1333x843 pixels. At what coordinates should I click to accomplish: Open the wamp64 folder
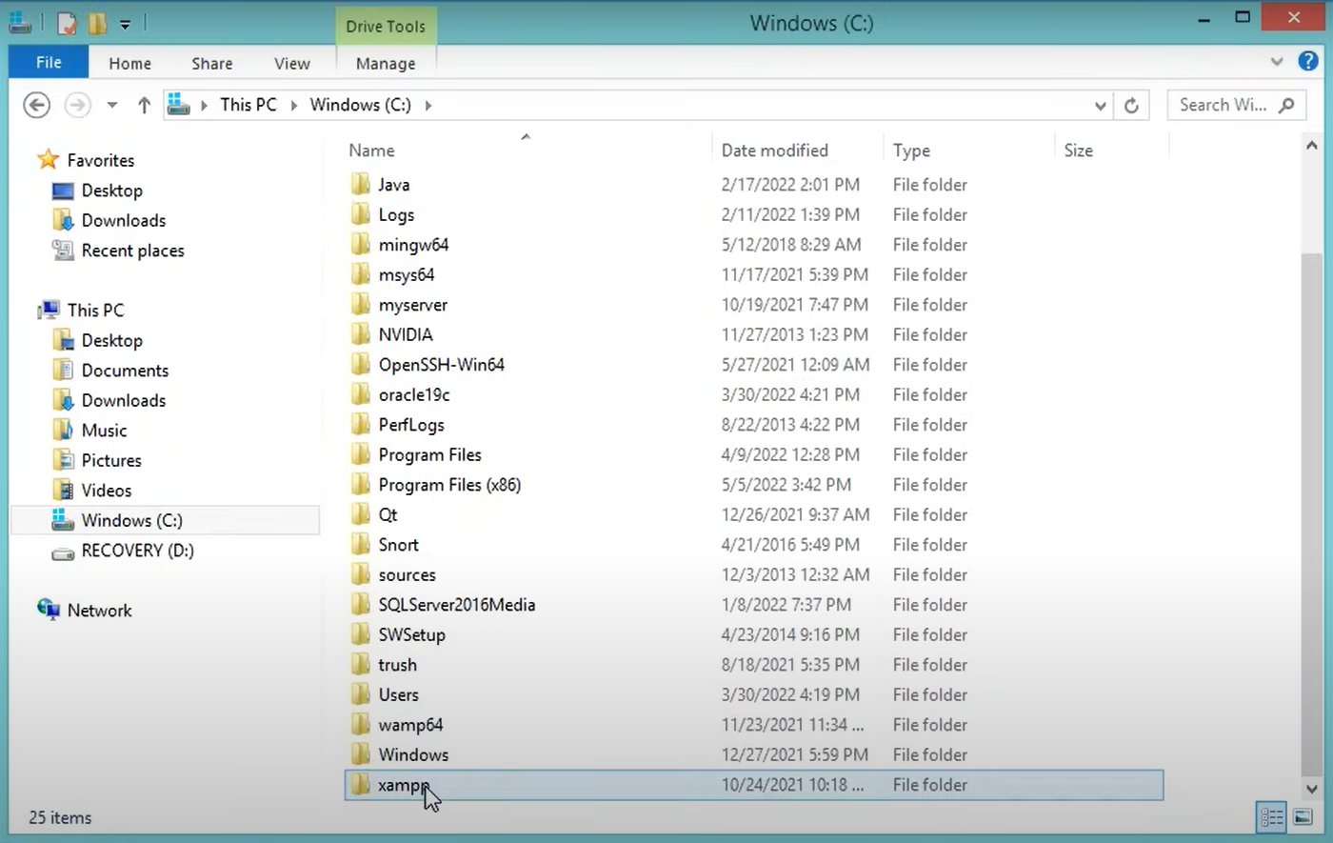[x=410, y=724]
